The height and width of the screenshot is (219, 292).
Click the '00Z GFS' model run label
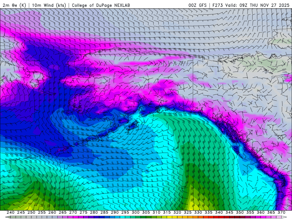point(197,5)
